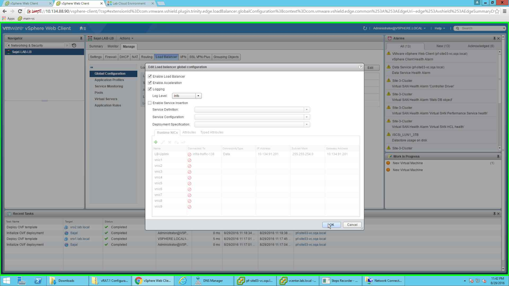This screenshot has width=509, height=286.
Task: Click the vSphere search field
Action: [482, 28]
